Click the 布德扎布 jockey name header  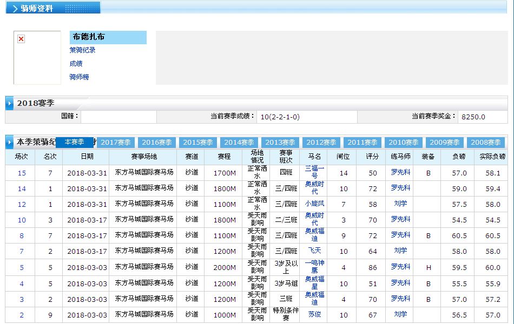click(89, 37)
